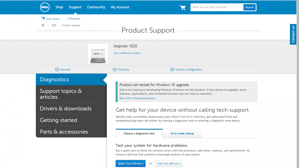Open the Contact us side tab
299x168 pixels.
click(x=293, y=34)
